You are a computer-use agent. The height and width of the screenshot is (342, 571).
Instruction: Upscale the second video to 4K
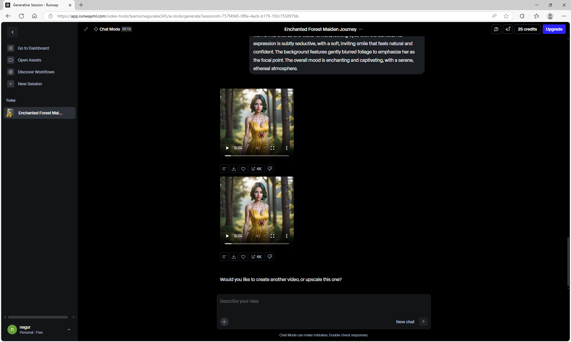pyautogui.click(x=256, y=257)
